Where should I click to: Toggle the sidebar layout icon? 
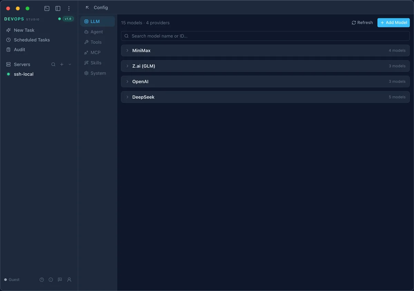[x=58, y=8]
